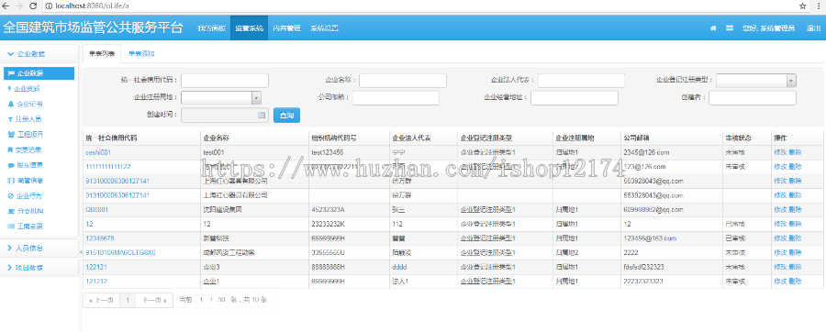Image resolution: width=826 pixels, height=332 pixels.
Task: Click the 创建者 input field
Action: coord(753,98)
